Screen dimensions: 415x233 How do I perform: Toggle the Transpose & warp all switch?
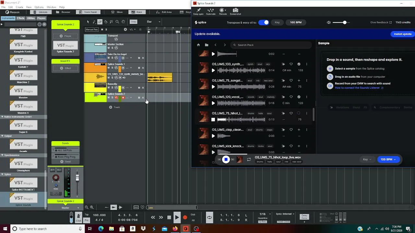pyautogui.click(x=264, y=22)
